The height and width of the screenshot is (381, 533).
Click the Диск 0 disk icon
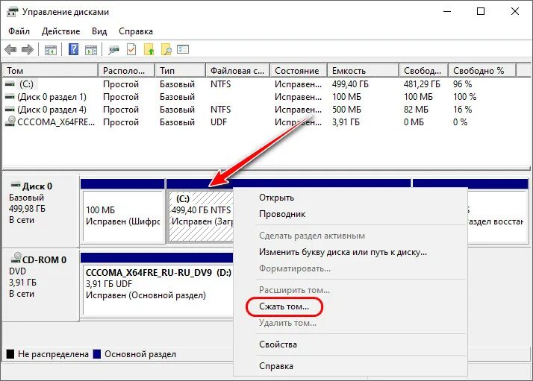[x=15, y=186]
